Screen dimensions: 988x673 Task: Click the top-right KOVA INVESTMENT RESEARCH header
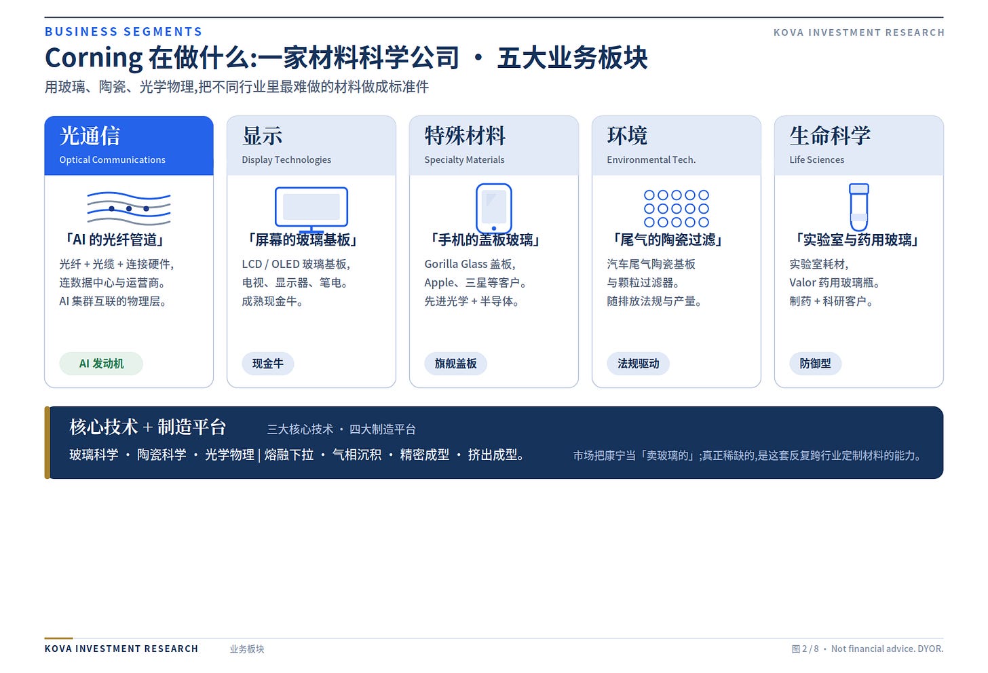(x=859, y=33)
